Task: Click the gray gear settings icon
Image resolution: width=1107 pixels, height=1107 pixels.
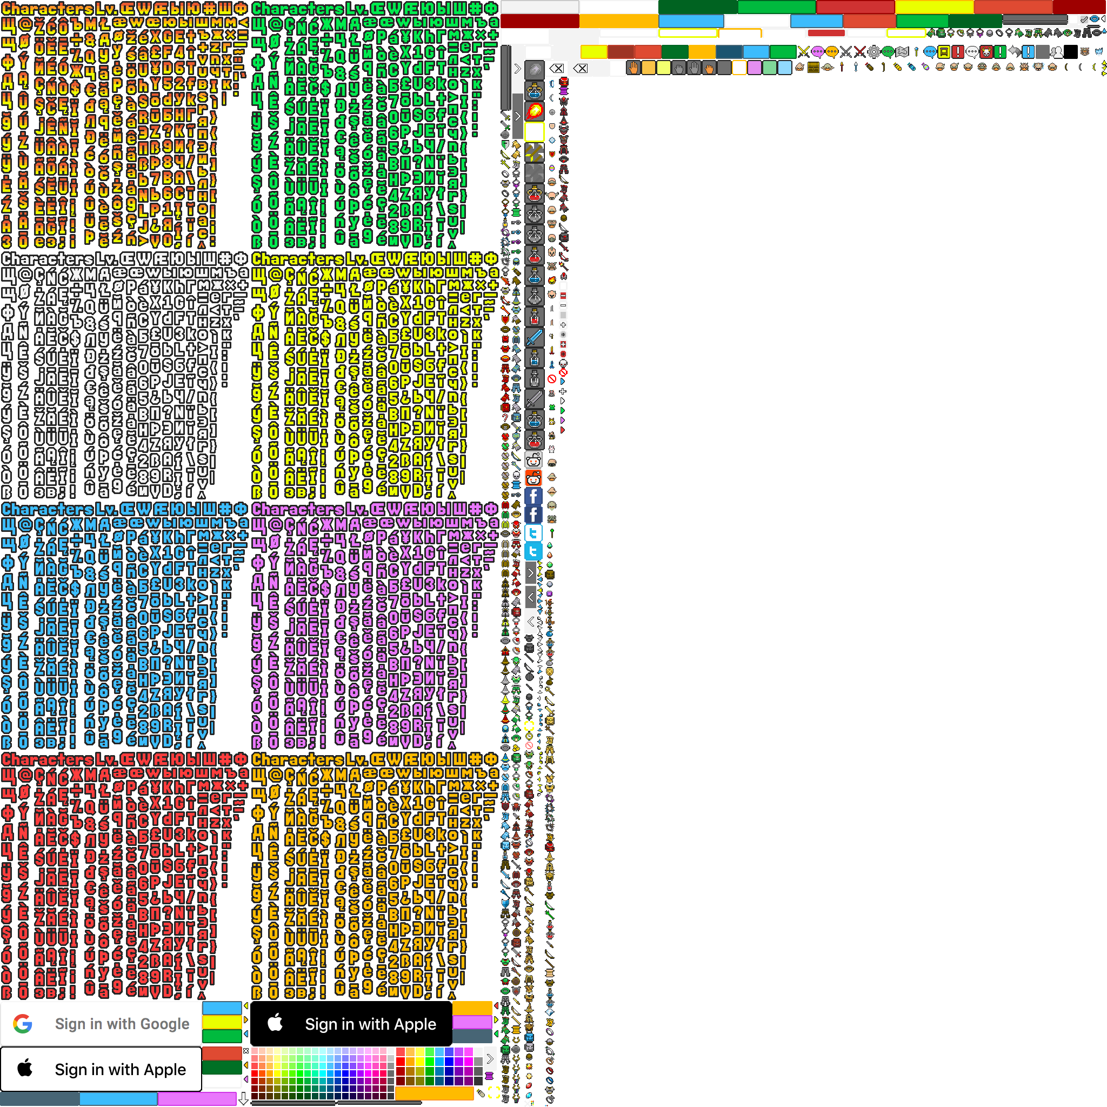Action: [x=873, y=52]
